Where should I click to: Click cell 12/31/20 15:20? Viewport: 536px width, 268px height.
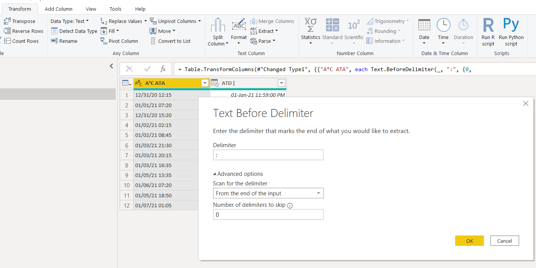[166, 115]
